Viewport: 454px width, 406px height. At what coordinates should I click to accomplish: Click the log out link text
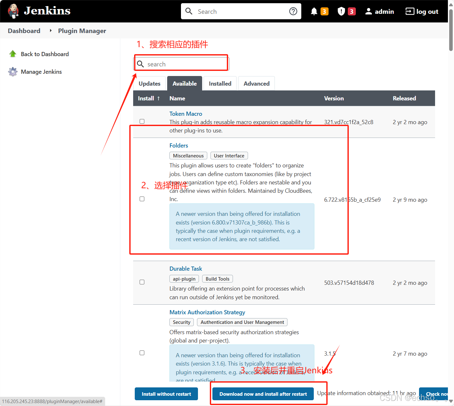click(427, 12)
